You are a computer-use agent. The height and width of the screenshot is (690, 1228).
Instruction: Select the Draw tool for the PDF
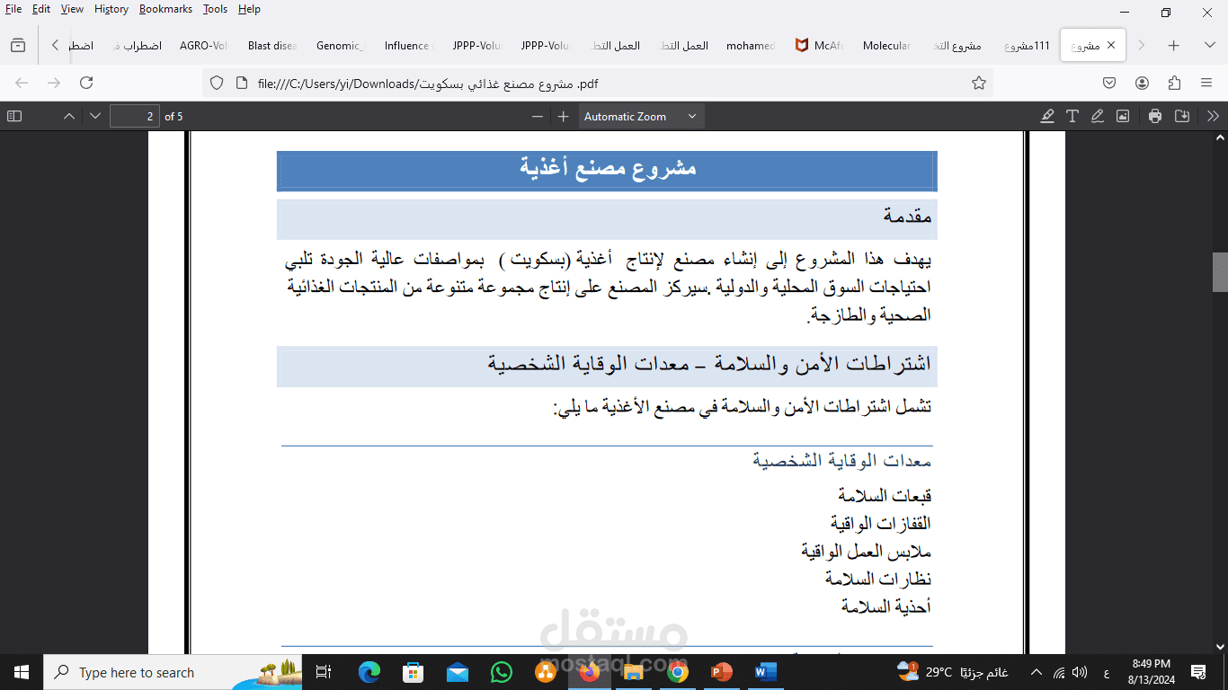pos(1097,115)
